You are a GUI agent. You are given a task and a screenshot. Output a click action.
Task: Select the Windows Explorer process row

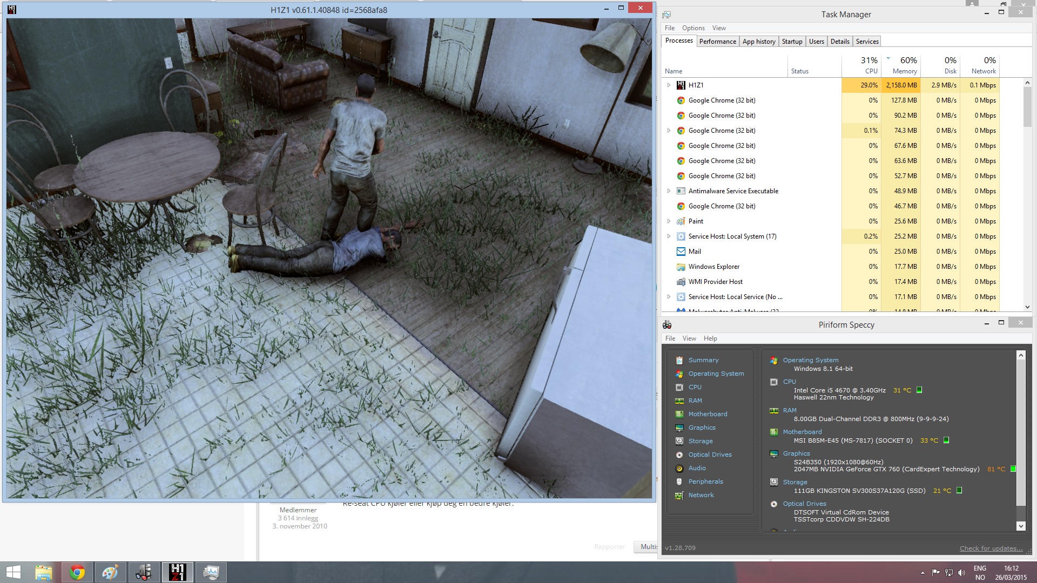830,267
